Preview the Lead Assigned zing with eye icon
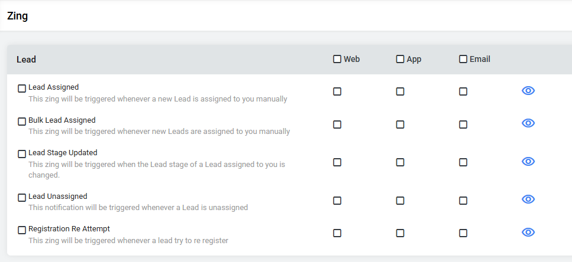Viewport: 572px width, 262px height. 528,91
